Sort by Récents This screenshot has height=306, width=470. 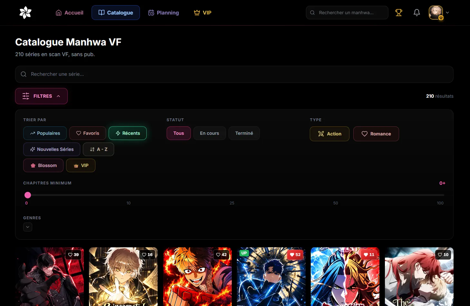coord(128,133)
